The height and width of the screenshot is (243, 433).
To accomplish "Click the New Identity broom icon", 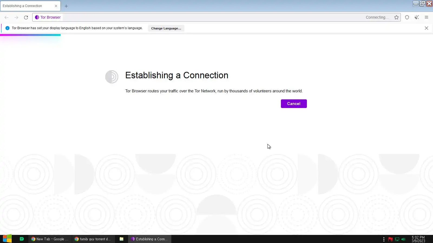I will tap(417, 17).
